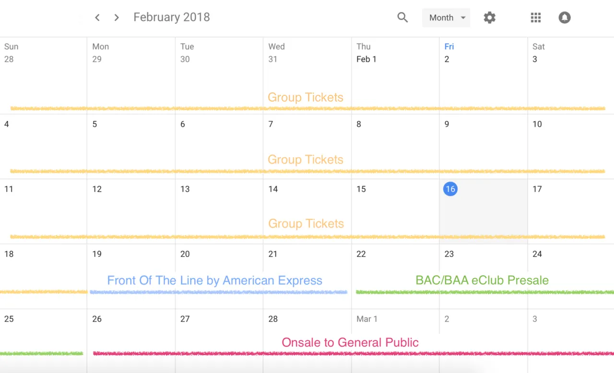Click the Mar 1 date label

[x=367, y=319]
